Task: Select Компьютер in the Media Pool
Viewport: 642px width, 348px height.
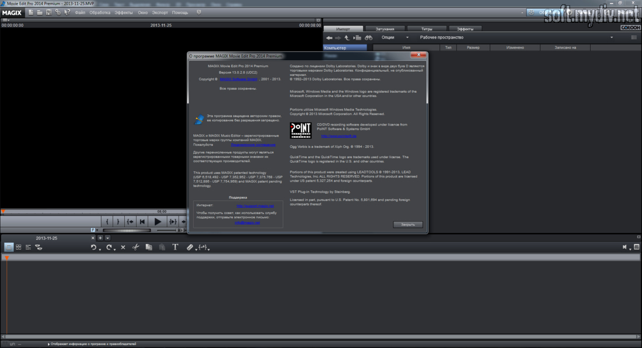Action: 345,48
